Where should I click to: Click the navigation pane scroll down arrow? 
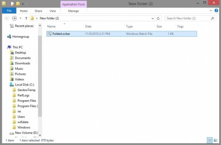point(40,135)
